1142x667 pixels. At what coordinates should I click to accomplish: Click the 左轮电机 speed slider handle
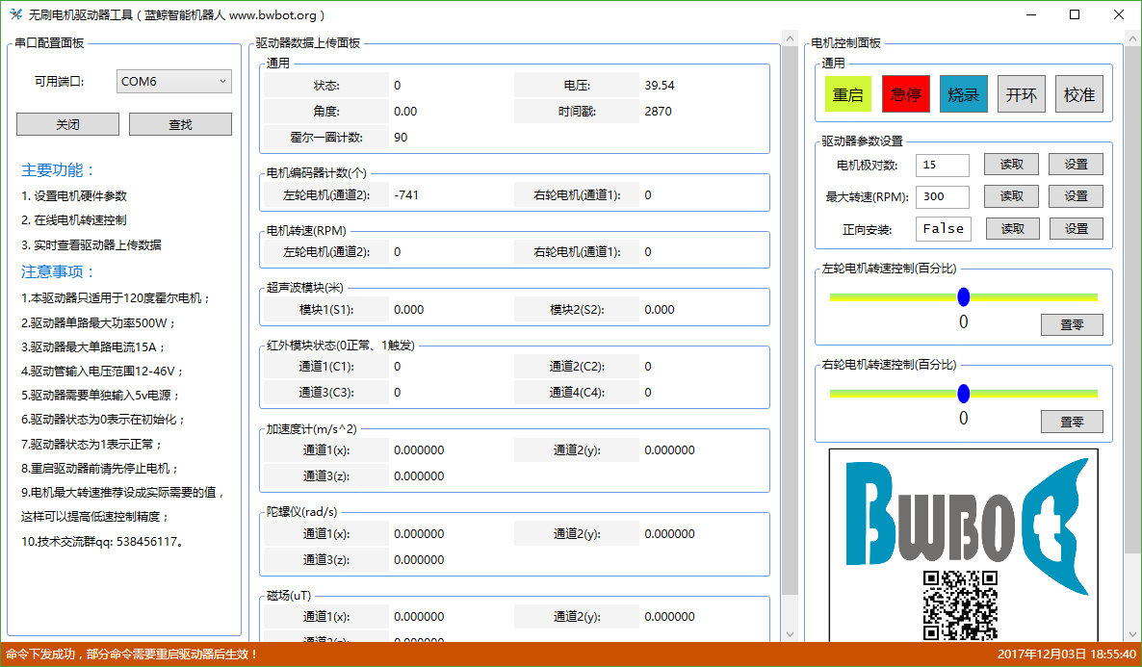[x=964, y=296]
